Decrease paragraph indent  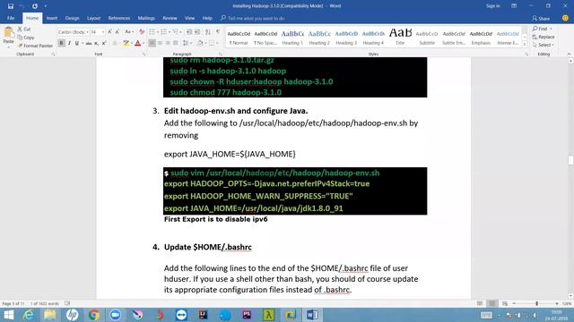[x=189, y=32]
